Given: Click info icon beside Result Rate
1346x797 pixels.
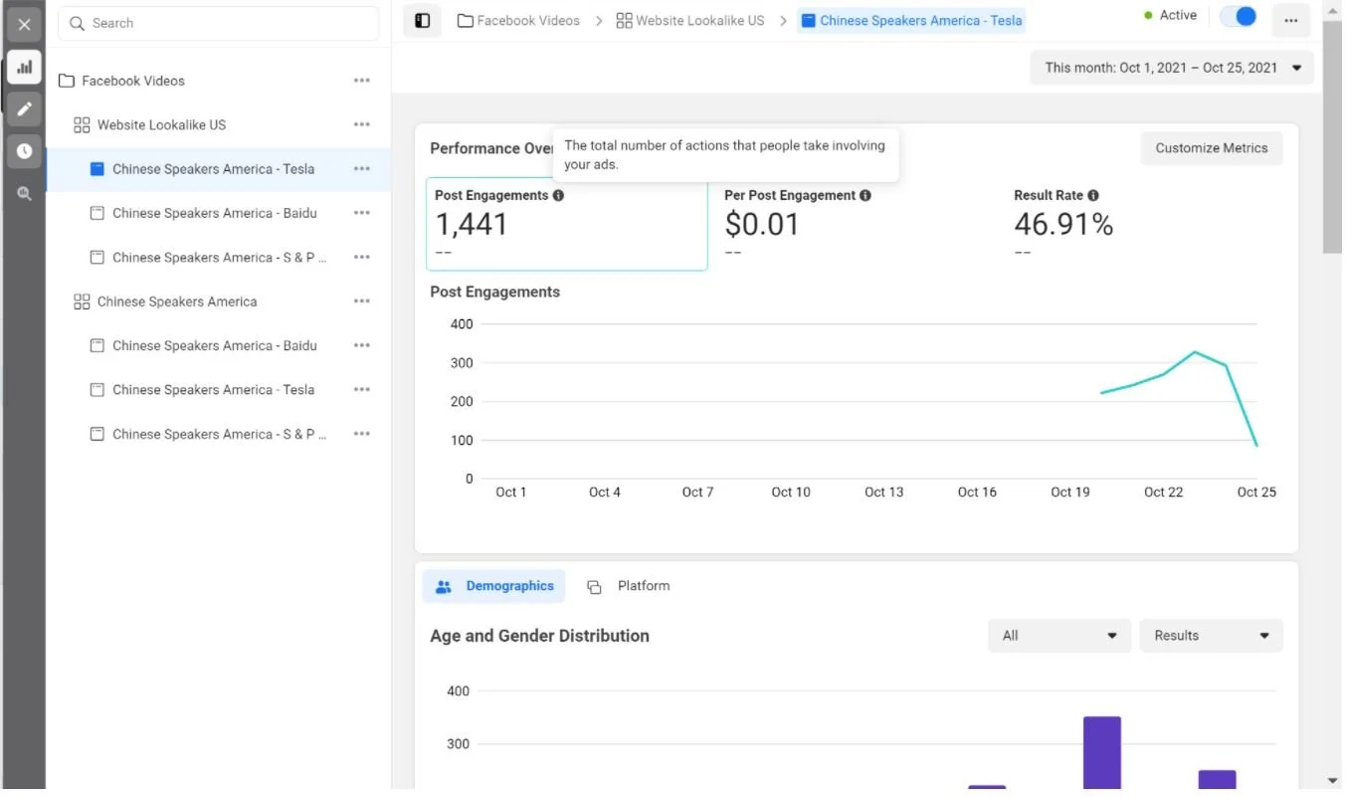Looking at the screenshot, I should [1093, 196].
